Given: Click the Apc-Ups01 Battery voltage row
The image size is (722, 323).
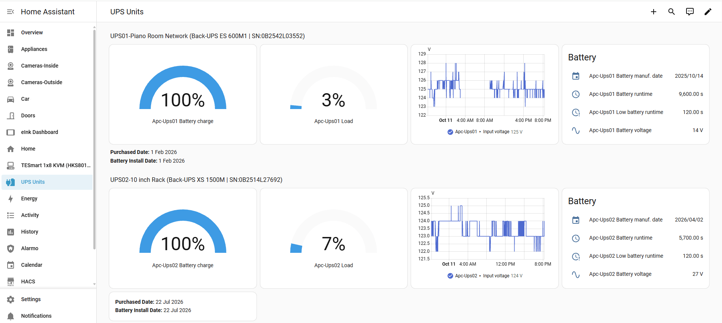Looking at the screenshot, I should 635,131.
